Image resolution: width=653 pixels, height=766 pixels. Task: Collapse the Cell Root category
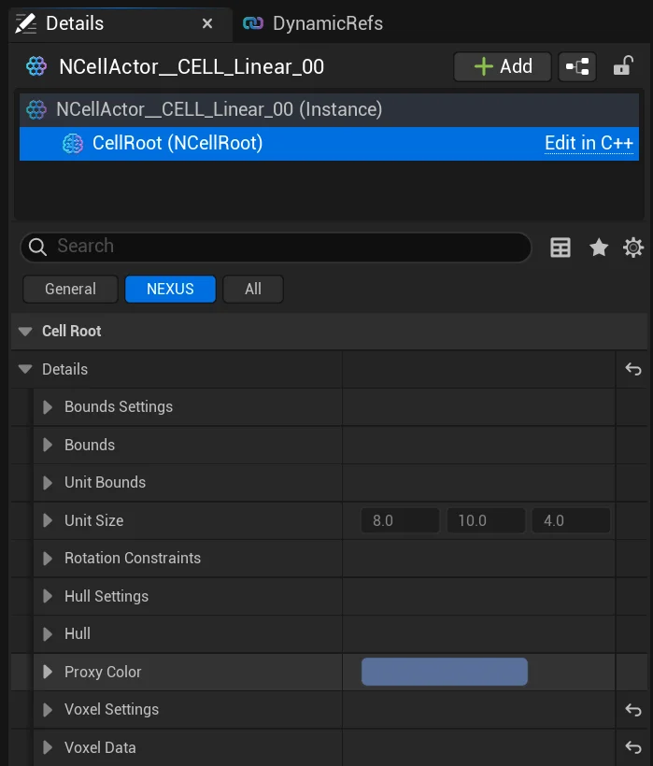pyautogui.click(x=25, y=332)
